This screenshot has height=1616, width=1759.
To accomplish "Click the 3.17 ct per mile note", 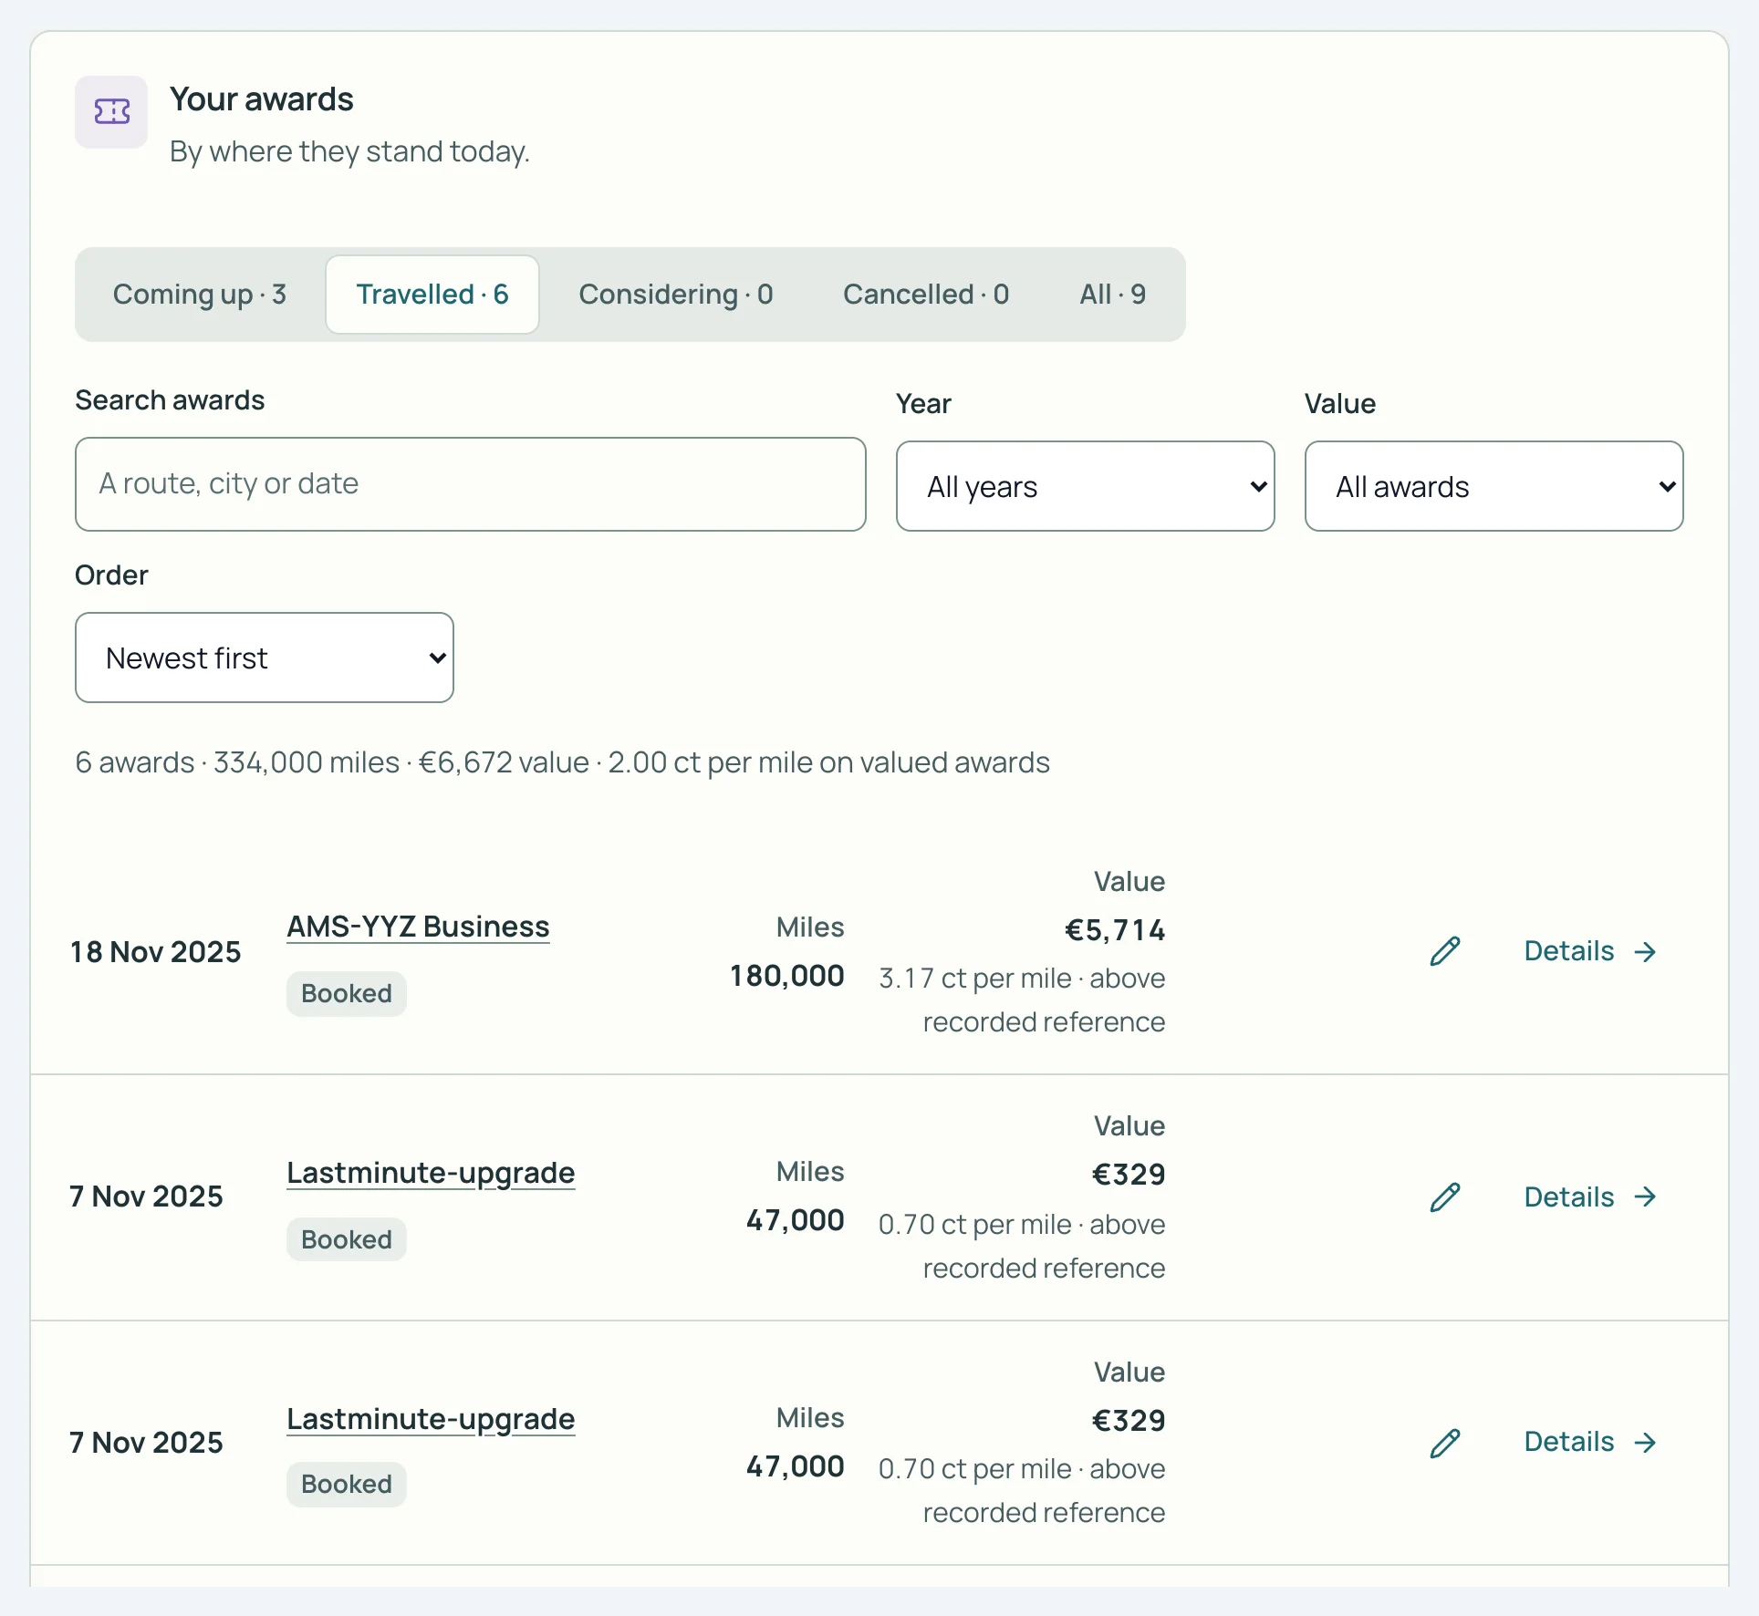I will pyautogui.click(x=1022, y=1000).
